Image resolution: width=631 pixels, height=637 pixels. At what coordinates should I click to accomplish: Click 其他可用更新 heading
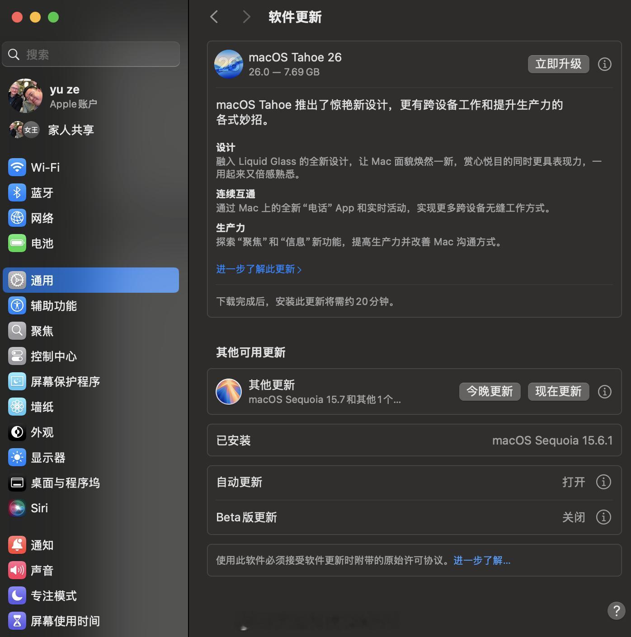coord(250,352)
